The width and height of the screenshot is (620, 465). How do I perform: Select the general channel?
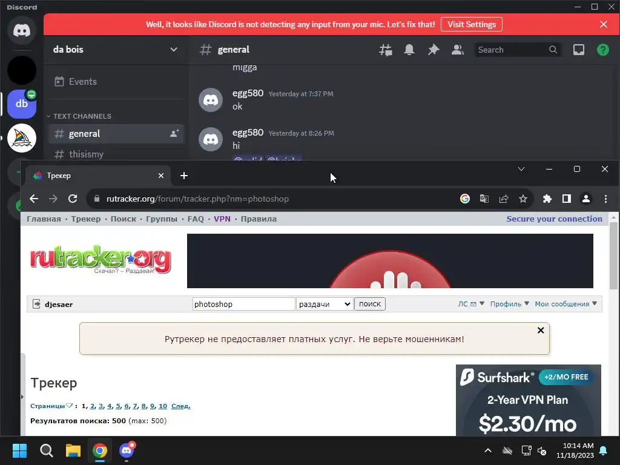[116, 134]
